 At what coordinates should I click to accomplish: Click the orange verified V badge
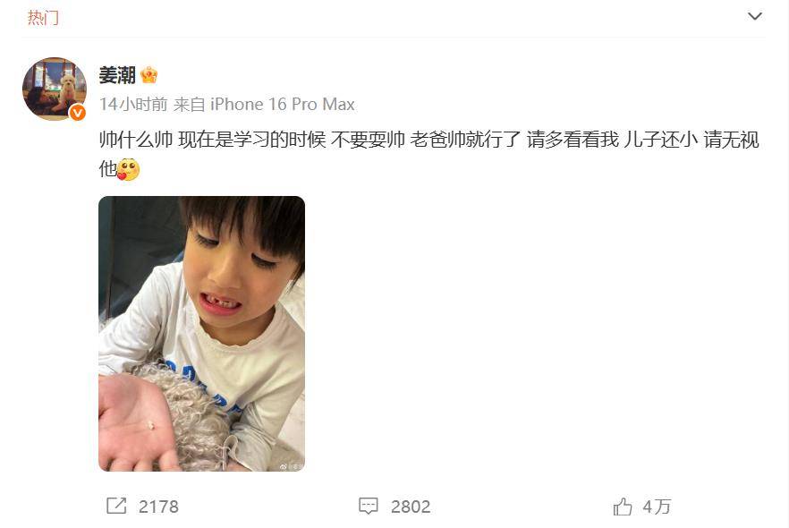[77, 113]
